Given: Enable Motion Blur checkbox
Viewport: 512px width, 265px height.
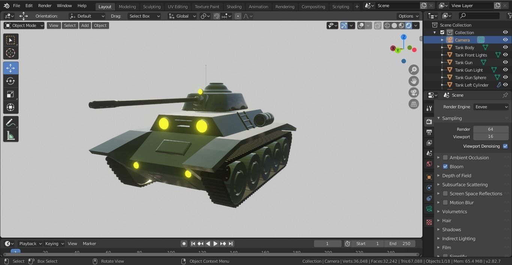Looking at the screenshot, I should 445,202.
